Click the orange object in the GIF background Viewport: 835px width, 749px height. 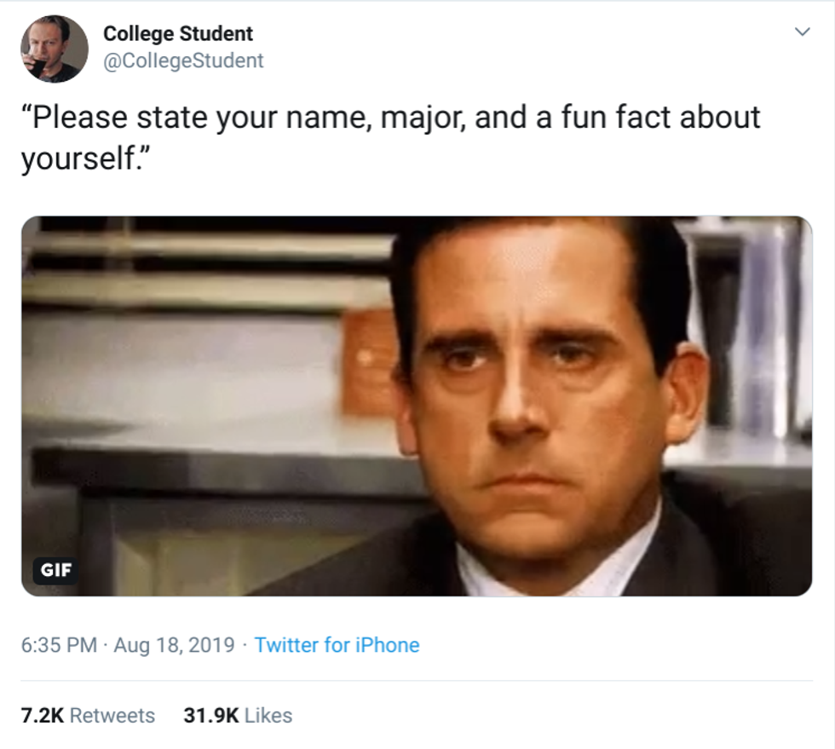coord(369,360)
